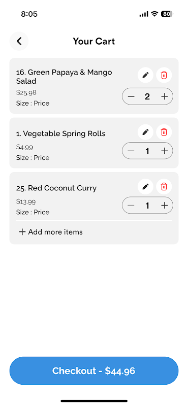The image size is (188, 406).
Task: Decrease Vegetable Spring Rolls quantity
Action: [x=131, y=151]
